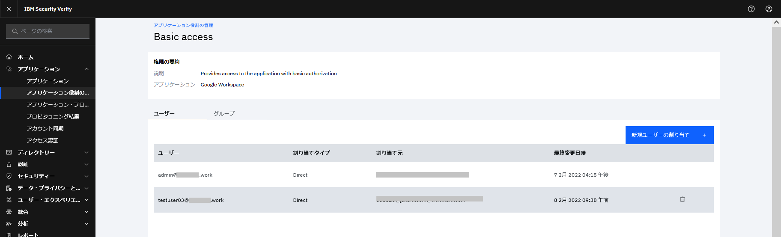The image size is (781, 237).
Task: Click the 分析 icon
Action: coord(9,223)
